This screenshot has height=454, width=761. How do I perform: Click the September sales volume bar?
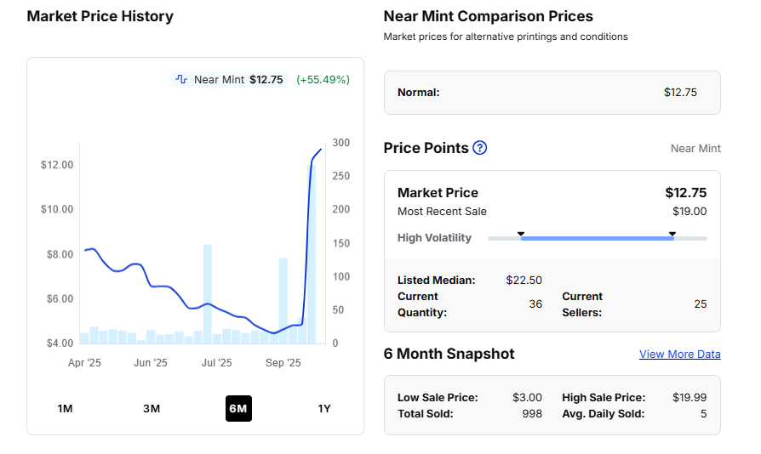click(x=283, y=300)
